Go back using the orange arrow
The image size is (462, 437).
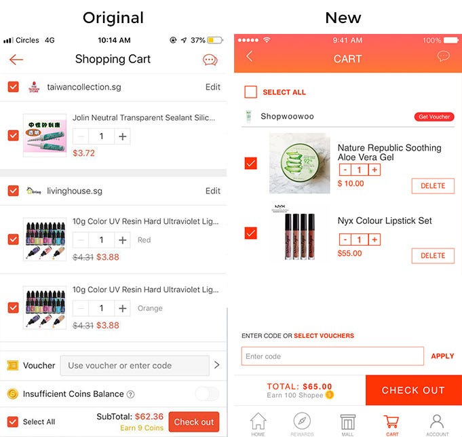[x=16, y=60]
